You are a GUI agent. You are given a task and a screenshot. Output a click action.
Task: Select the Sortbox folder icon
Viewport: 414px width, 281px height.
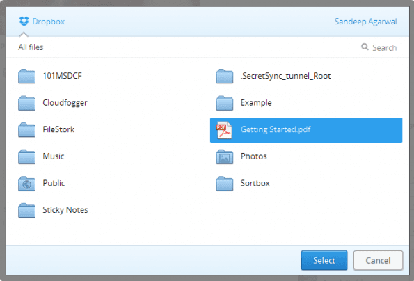tap(225, 184)
